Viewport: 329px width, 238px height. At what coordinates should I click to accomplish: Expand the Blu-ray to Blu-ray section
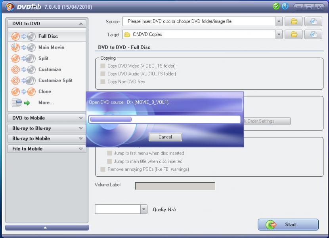point(46,128)
